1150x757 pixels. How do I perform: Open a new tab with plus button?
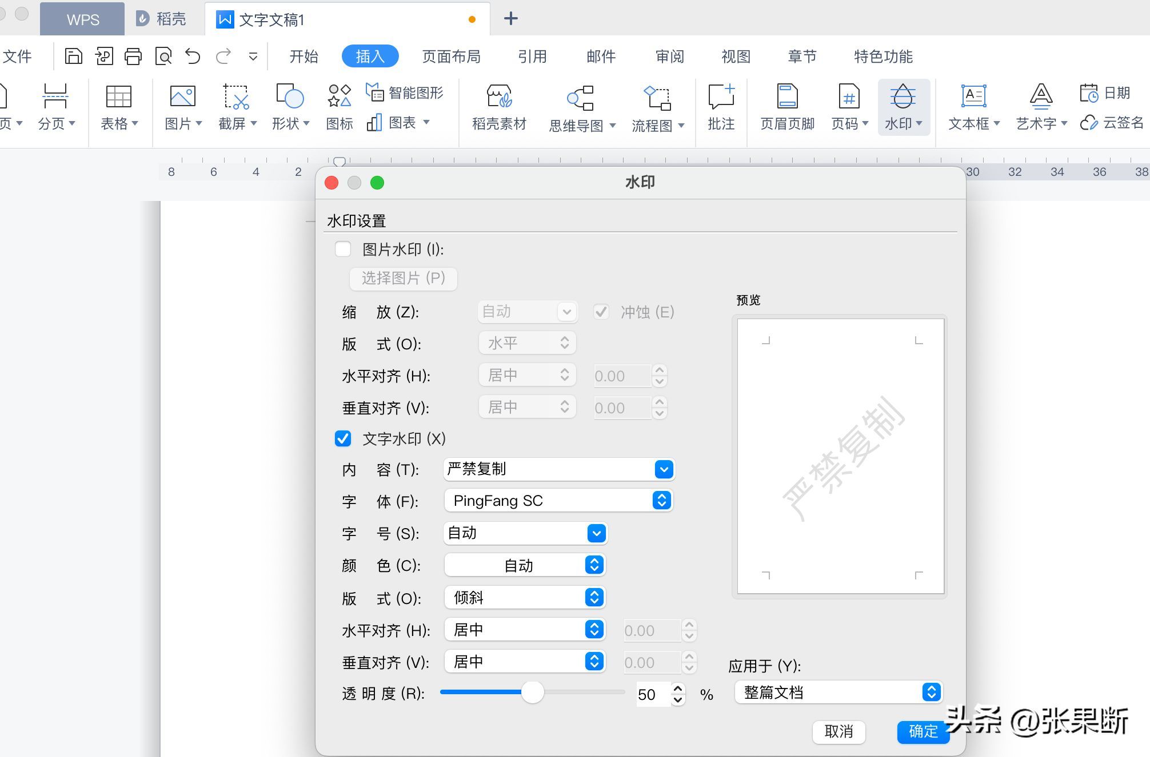[x=510, y=18]
